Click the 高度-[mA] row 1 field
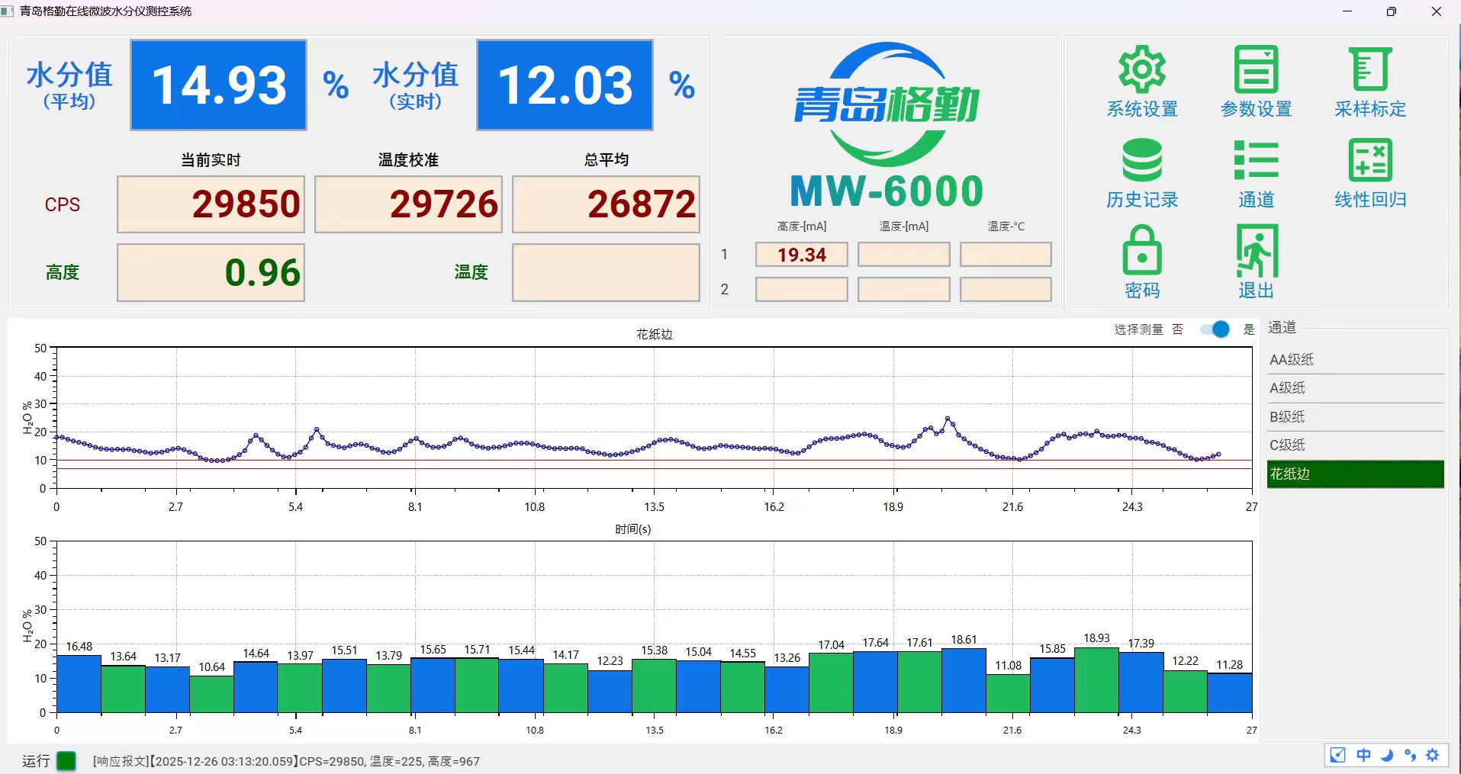Screen dimensions: 1461x774 [801, 255]
